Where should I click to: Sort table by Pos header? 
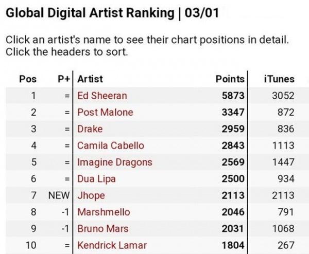pyautogui.click(x=28, y=79)
